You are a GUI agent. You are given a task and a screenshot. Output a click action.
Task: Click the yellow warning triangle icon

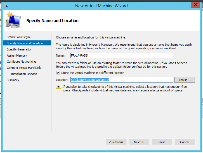58,87
